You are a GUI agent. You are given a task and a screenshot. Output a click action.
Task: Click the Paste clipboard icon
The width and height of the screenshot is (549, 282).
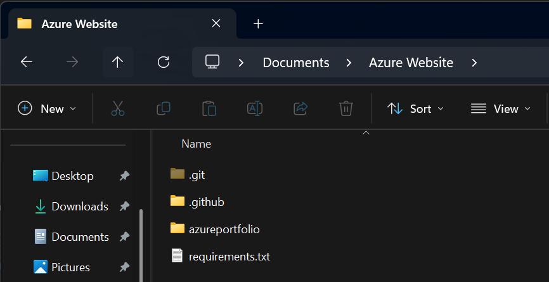pyautogui.click(x=209, y=108)
